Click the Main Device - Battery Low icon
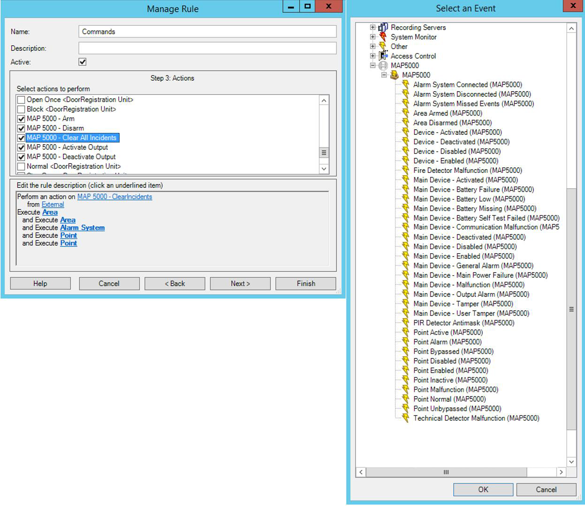The height and width of the screenshot is (506, 585). (x=406, y=199)
